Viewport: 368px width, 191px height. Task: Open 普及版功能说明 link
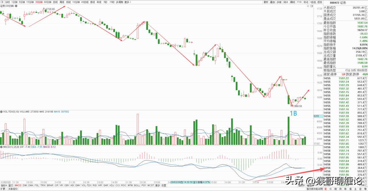pyautogui.click(x=314, y=189)
